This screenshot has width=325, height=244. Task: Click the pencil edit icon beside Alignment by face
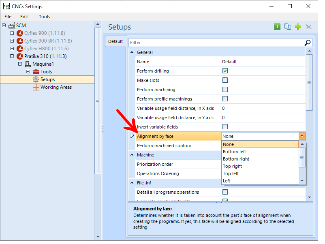coord(132,136)
